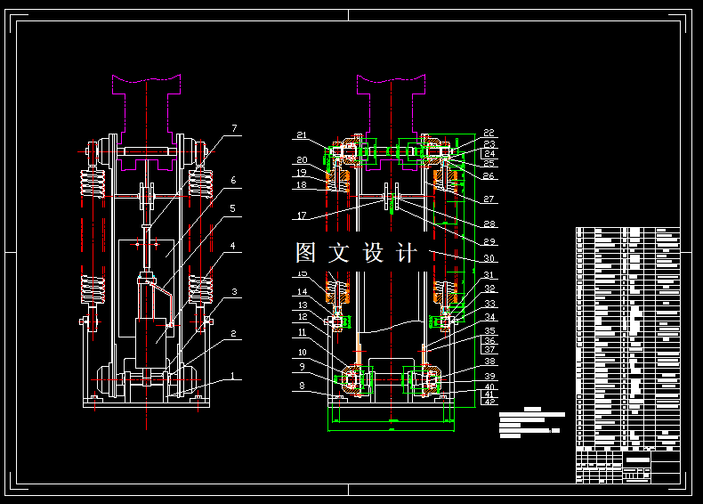Select part callout label 24
703x504 pixels.
click(x=489, y=154)
